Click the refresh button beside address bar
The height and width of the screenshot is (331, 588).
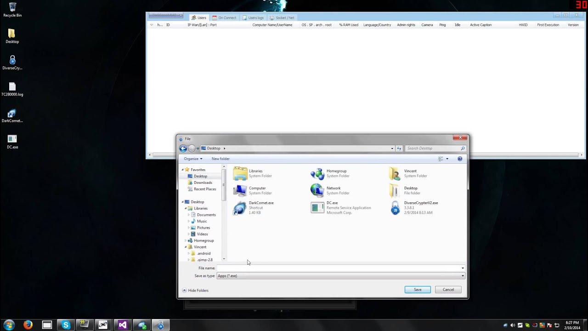coord(399,148)
